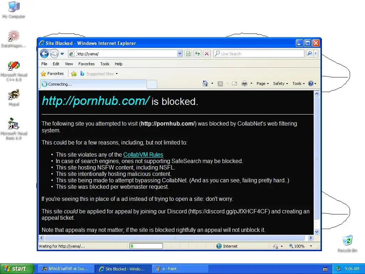Click the Home icon in command bar
The width and height of the screenshot is (365, 274).
pos(205,83)
